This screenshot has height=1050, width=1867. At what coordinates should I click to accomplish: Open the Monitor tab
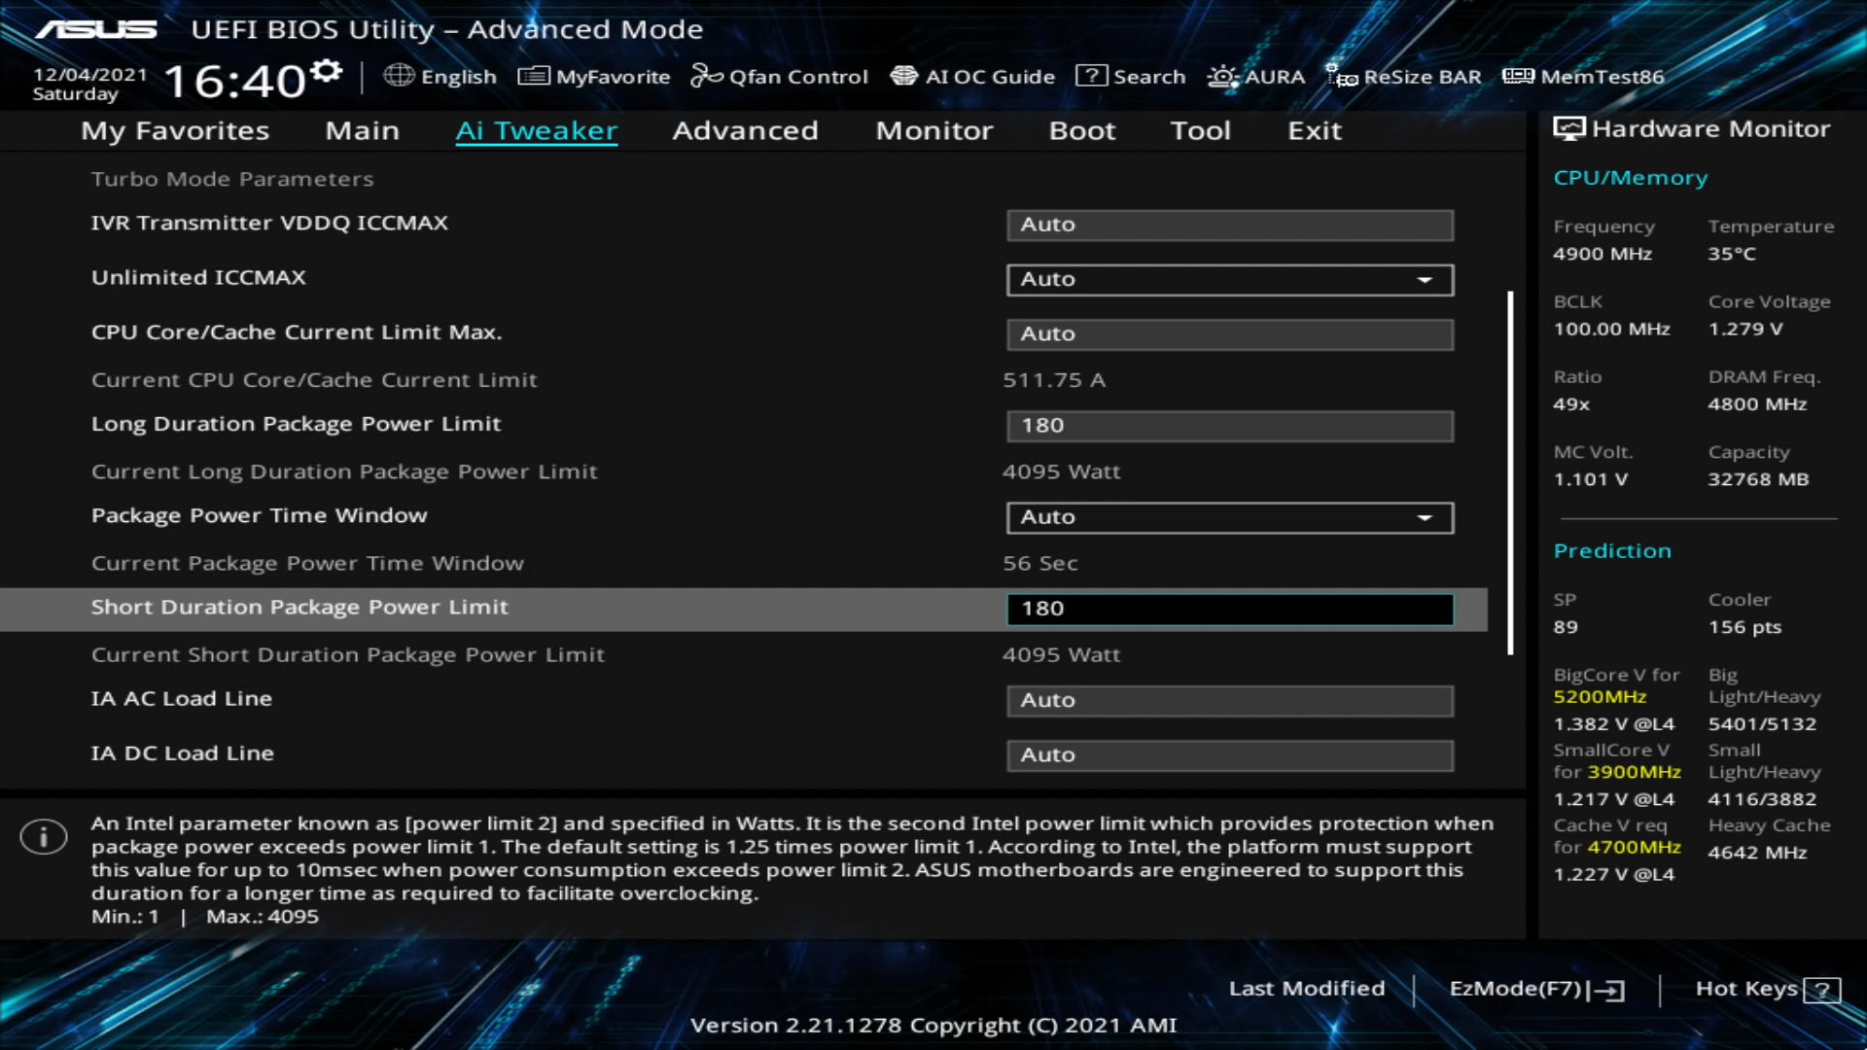click(934, 130)
